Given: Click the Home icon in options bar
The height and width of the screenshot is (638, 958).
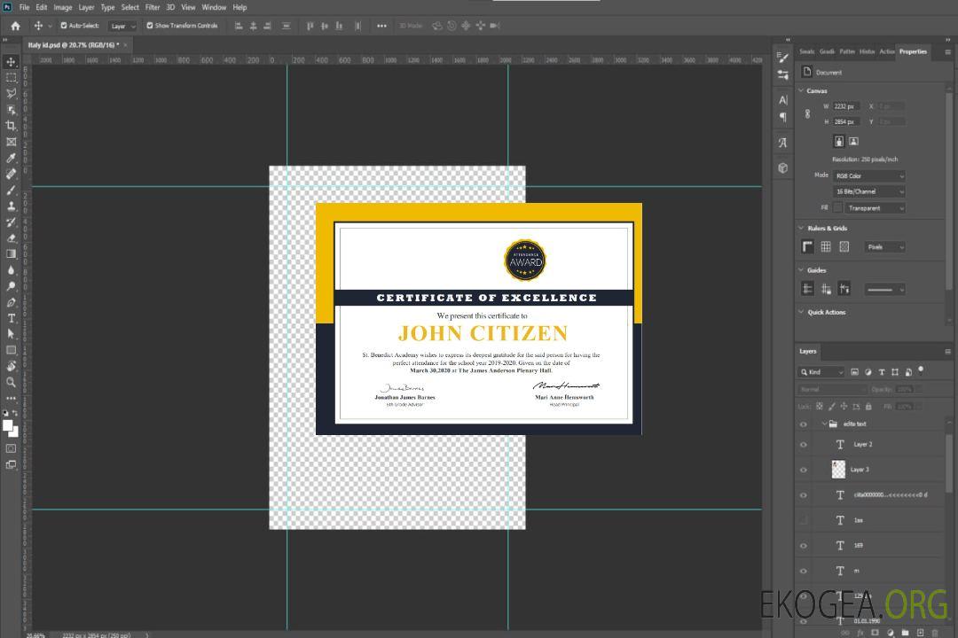Looking at the screenshot, I should click(x=15, y=26).
